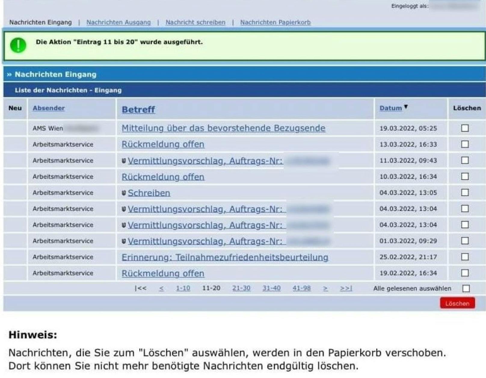Screen dimensions: 486x378
Task: Check delete box for 04.03.2022, 13:05 message
Action: [465, 192]
